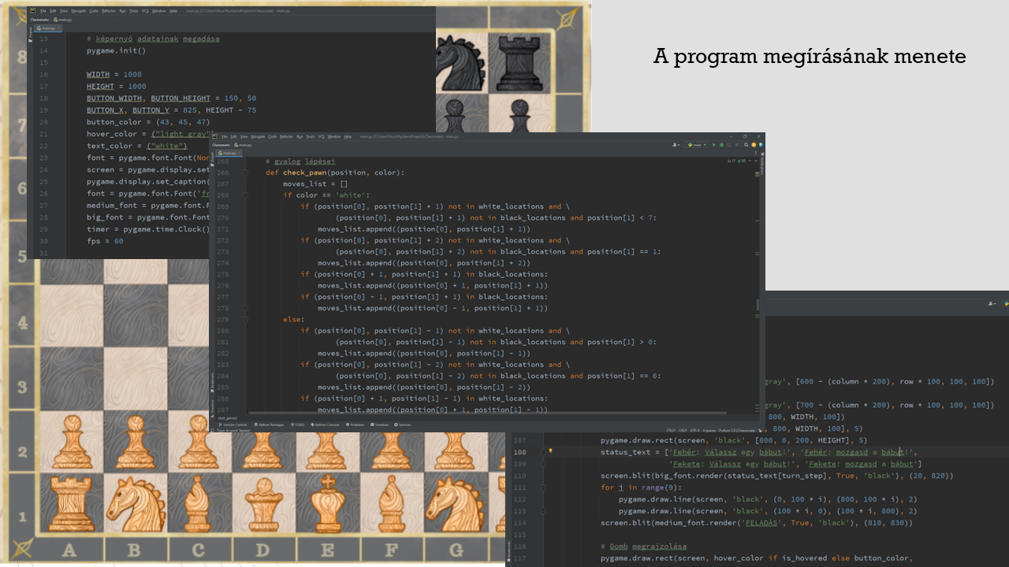
Task: Click Python interpreter status bar entry
Action: [737, 431]
